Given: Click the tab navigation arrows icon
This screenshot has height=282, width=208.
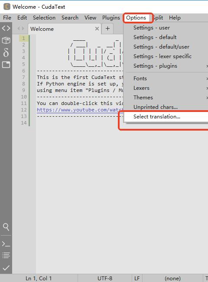Looking at the screenshot, I should point(21,28).
